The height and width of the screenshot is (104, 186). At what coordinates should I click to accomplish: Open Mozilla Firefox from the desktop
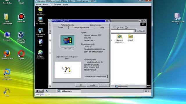[x=7, y=55]
